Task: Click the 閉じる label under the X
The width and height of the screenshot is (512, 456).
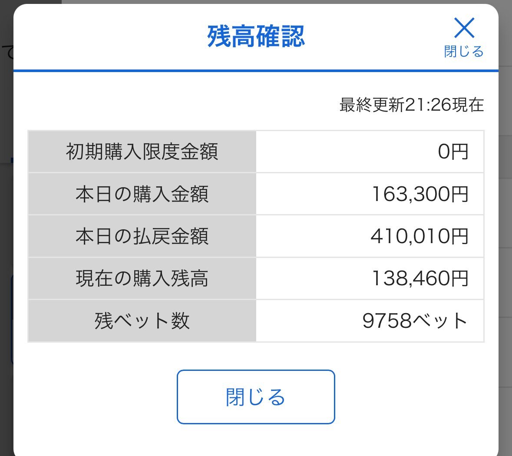Action: point(464,52)
